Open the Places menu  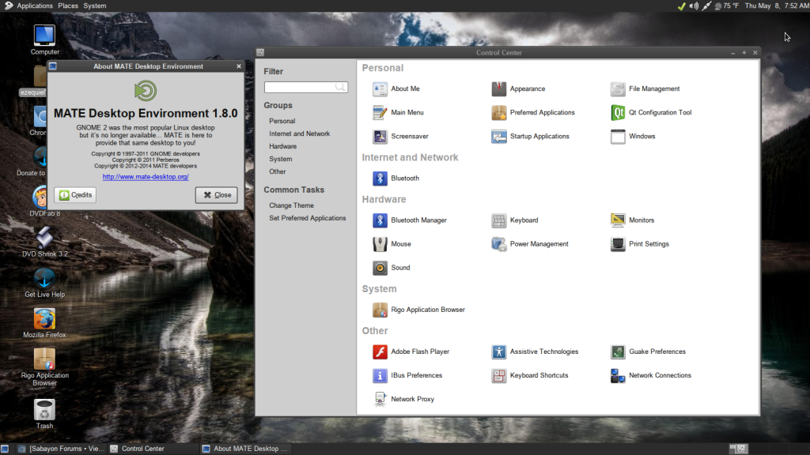(68, 6)
